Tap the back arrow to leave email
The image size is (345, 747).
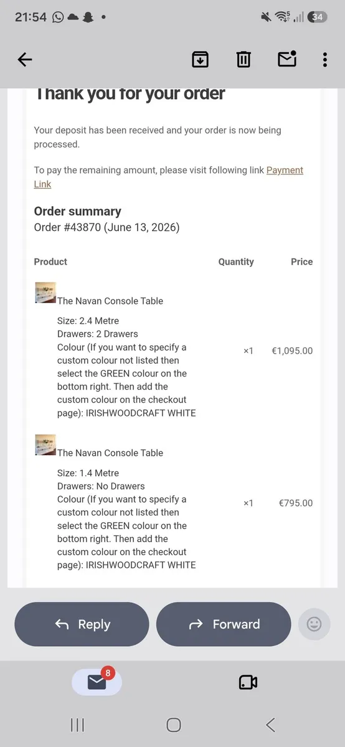point(25,60)
